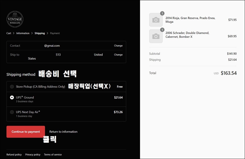Click the Vintage Wines Ltd logo
Image resolution: width=245 pixels, height=159 pixels.
(x=15, y=19)
